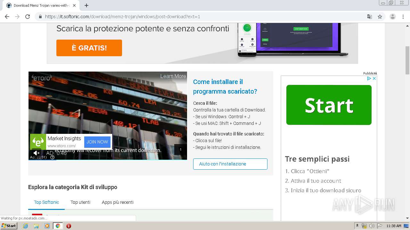Select the Top Softonic tab

click(46, 202)
